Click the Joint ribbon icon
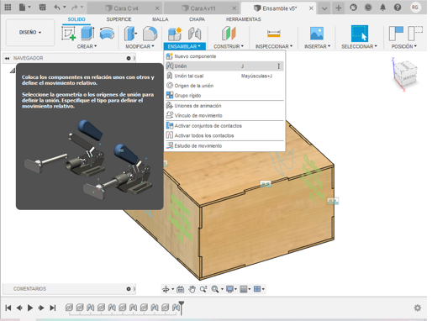Viewport: 432px width, 321px height. [195, 34]
